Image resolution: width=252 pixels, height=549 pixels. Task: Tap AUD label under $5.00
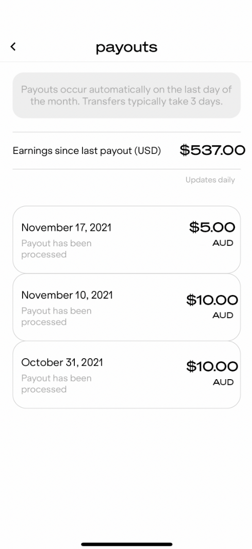pyautogui.click(x=223, y=243)
